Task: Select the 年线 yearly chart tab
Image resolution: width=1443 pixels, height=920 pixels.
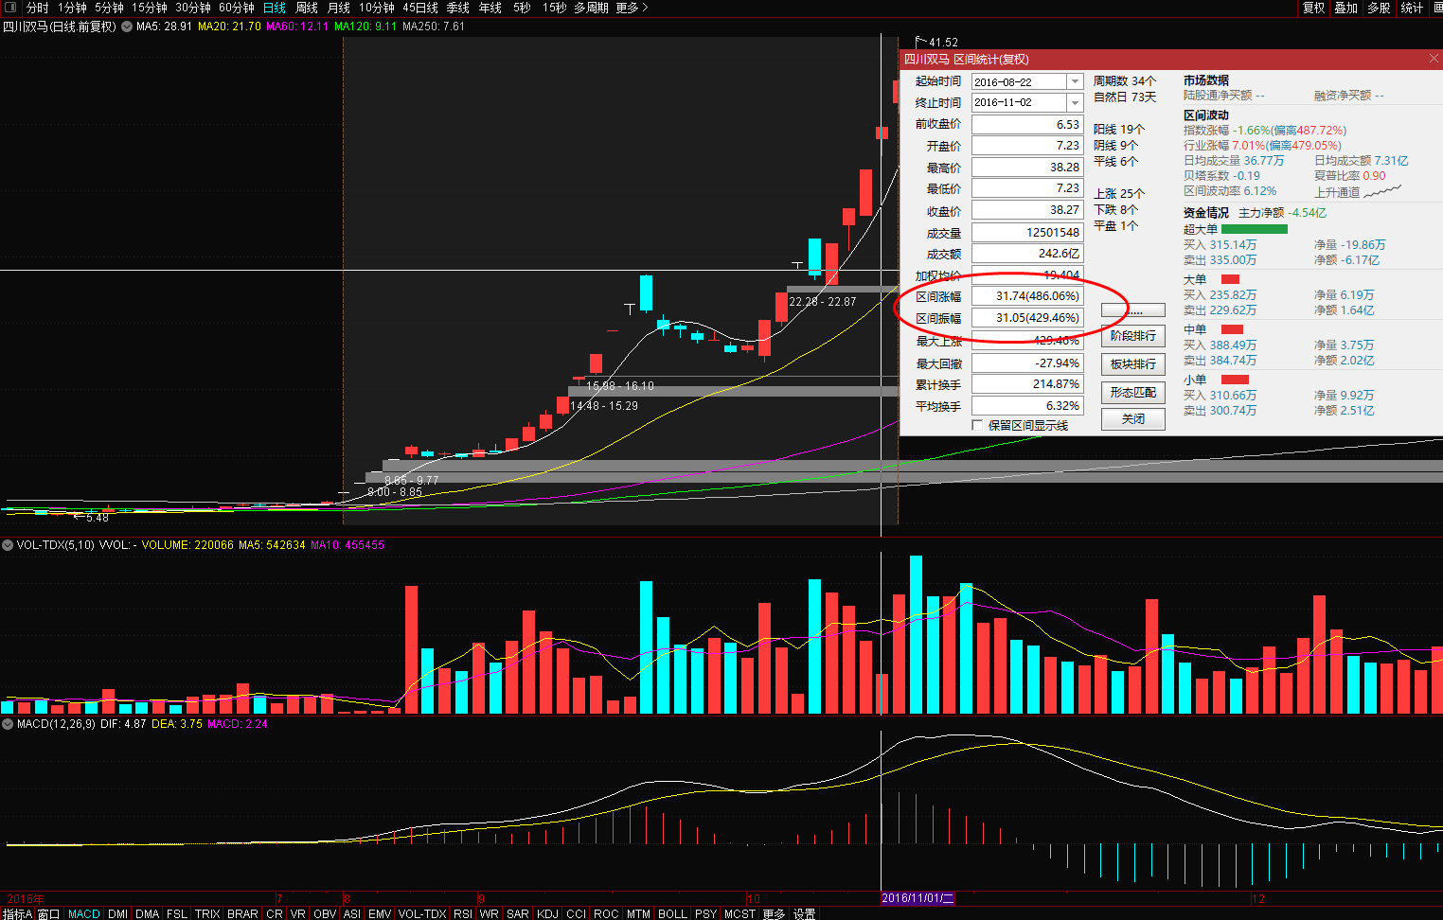Action: point(490,8)
